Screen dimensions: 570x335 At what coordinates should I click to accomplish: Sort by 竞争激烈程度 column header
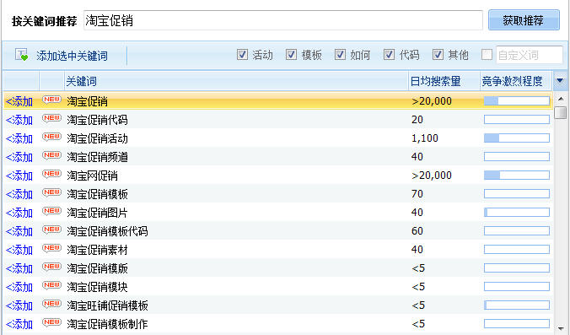tap(517, 81)
